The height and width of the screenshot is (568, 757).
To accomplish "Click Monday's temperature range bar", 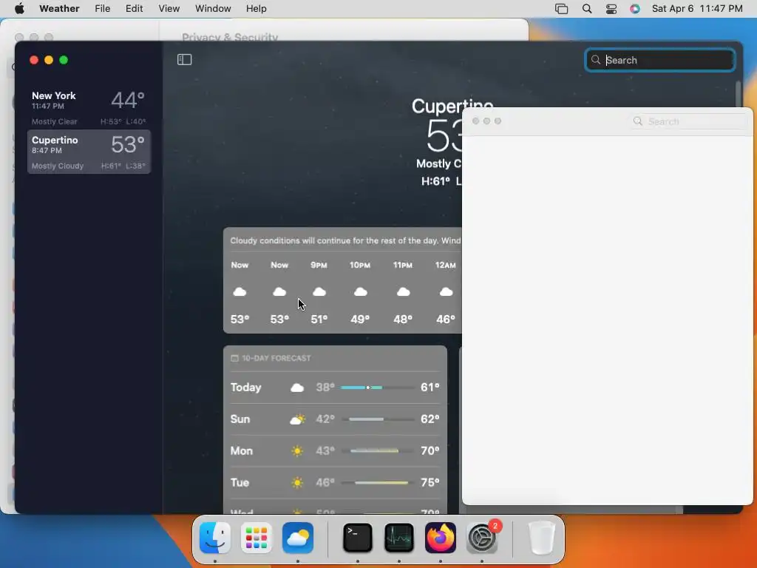I will (x=378, y=451).
